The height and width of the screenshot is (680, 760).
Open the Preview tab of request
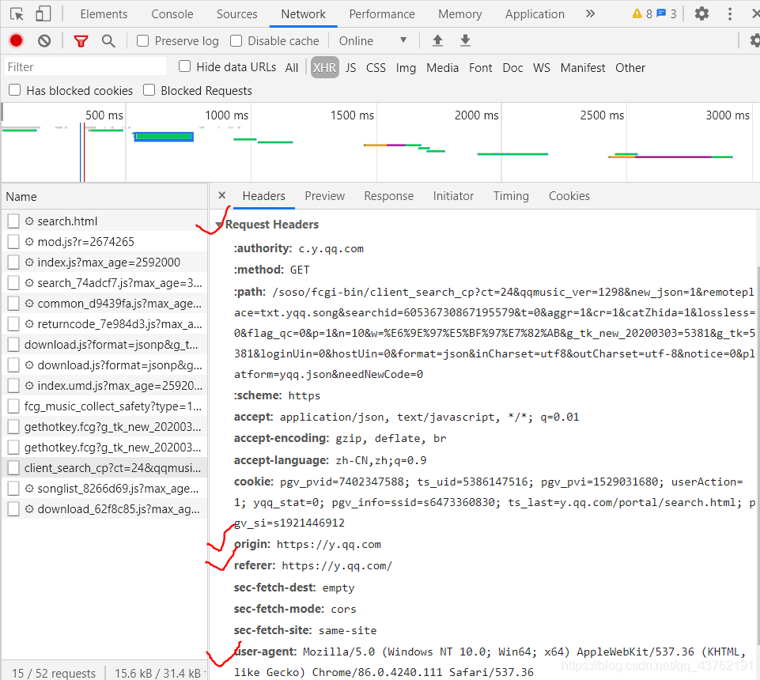[x=325, y=196]
